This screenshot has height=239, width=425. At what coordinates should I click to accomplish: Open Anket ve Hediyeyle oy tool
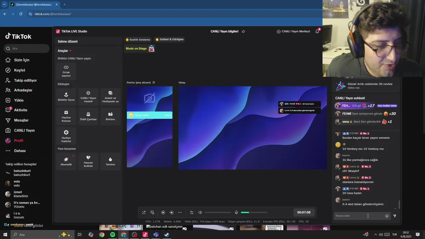coord(110,97)
